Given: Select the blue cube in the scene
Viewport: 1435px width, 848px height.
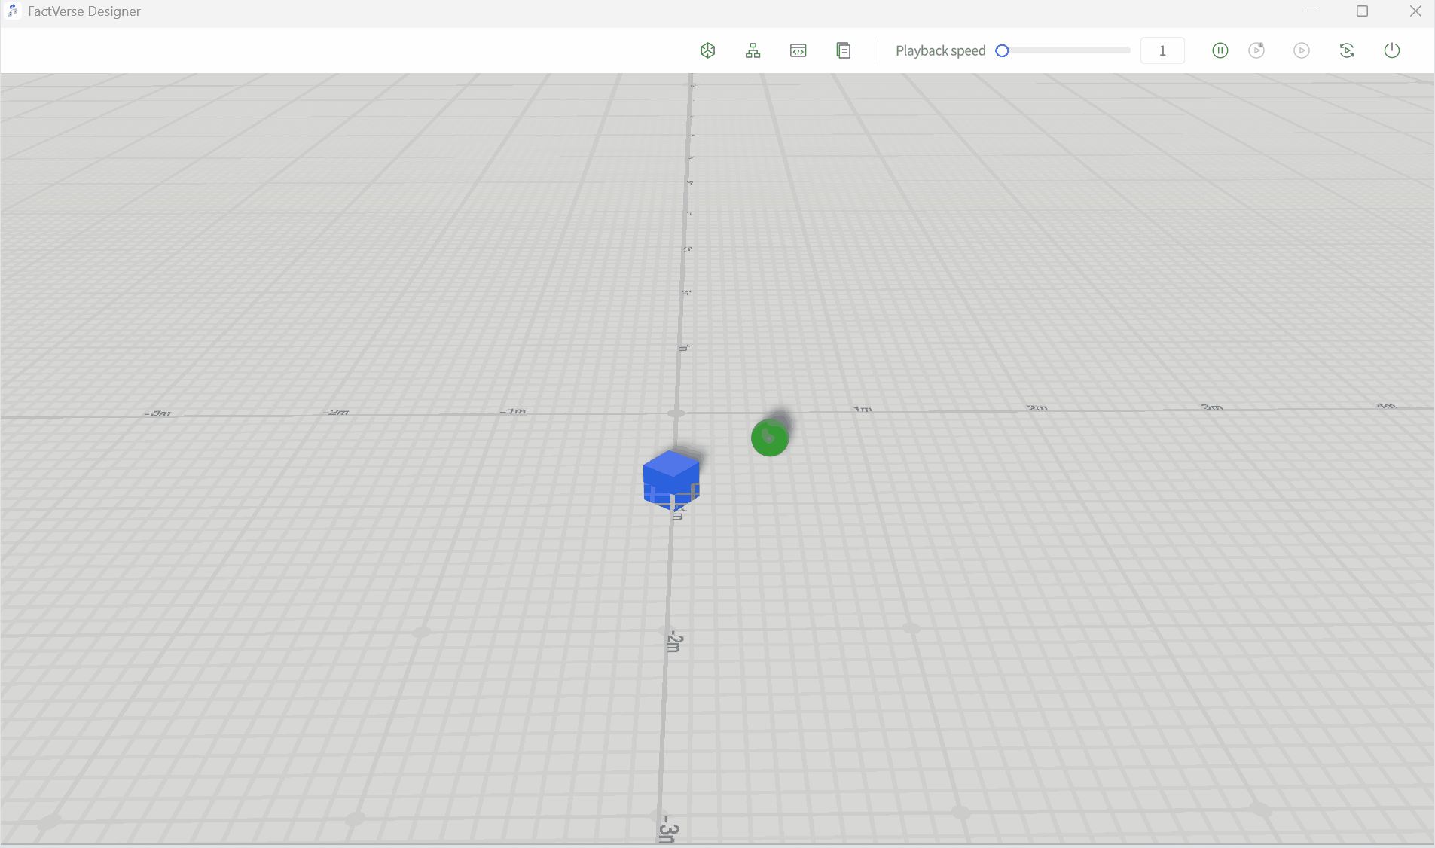Looking at the screenshot, I should (x=670, y=477).
